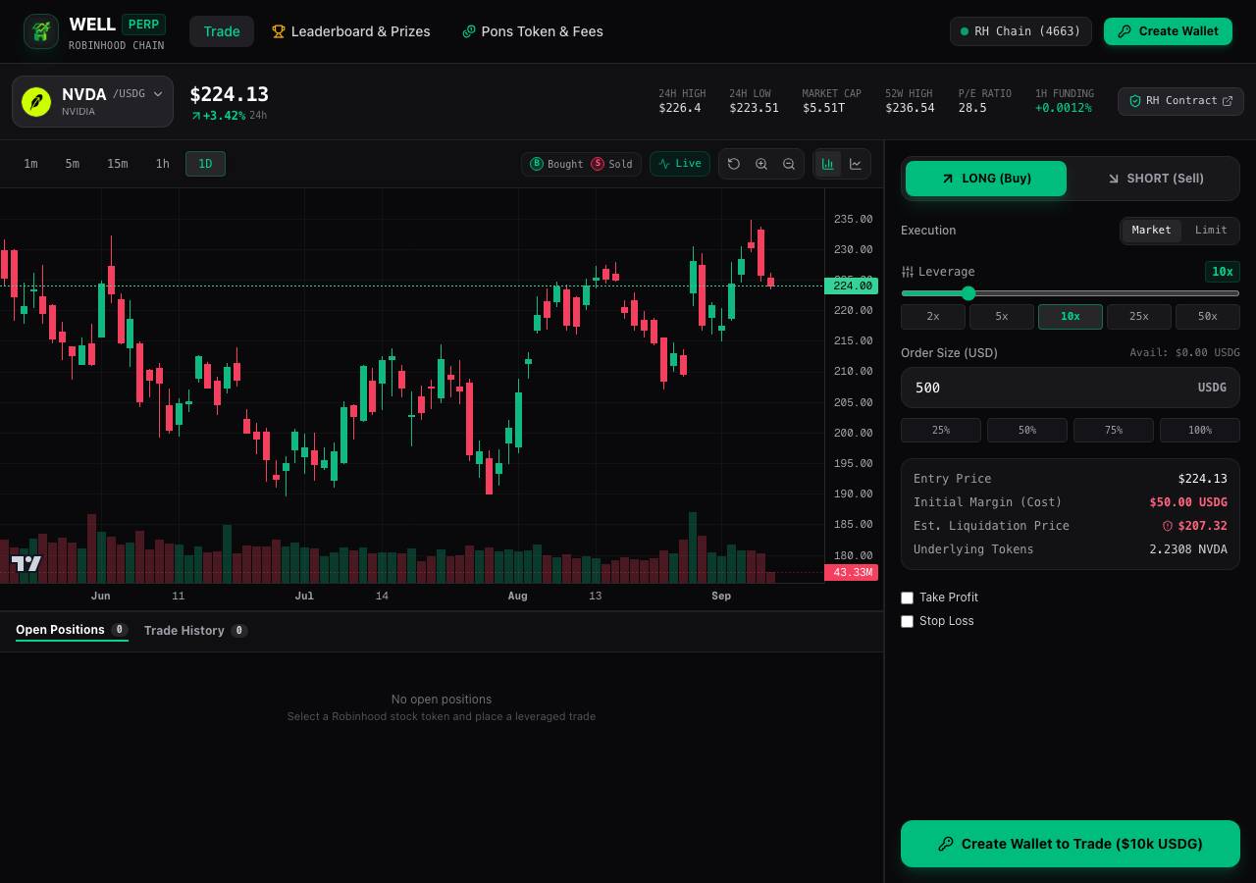Click the $226.4 24H high value
Viewport: 1256px width, 883px height.
pos(680,108)
